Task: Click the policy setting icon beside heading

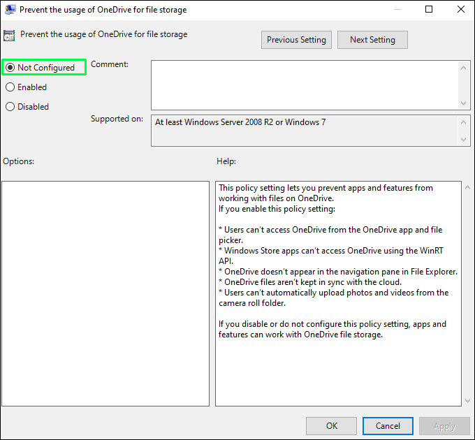Action: point(9,36)
